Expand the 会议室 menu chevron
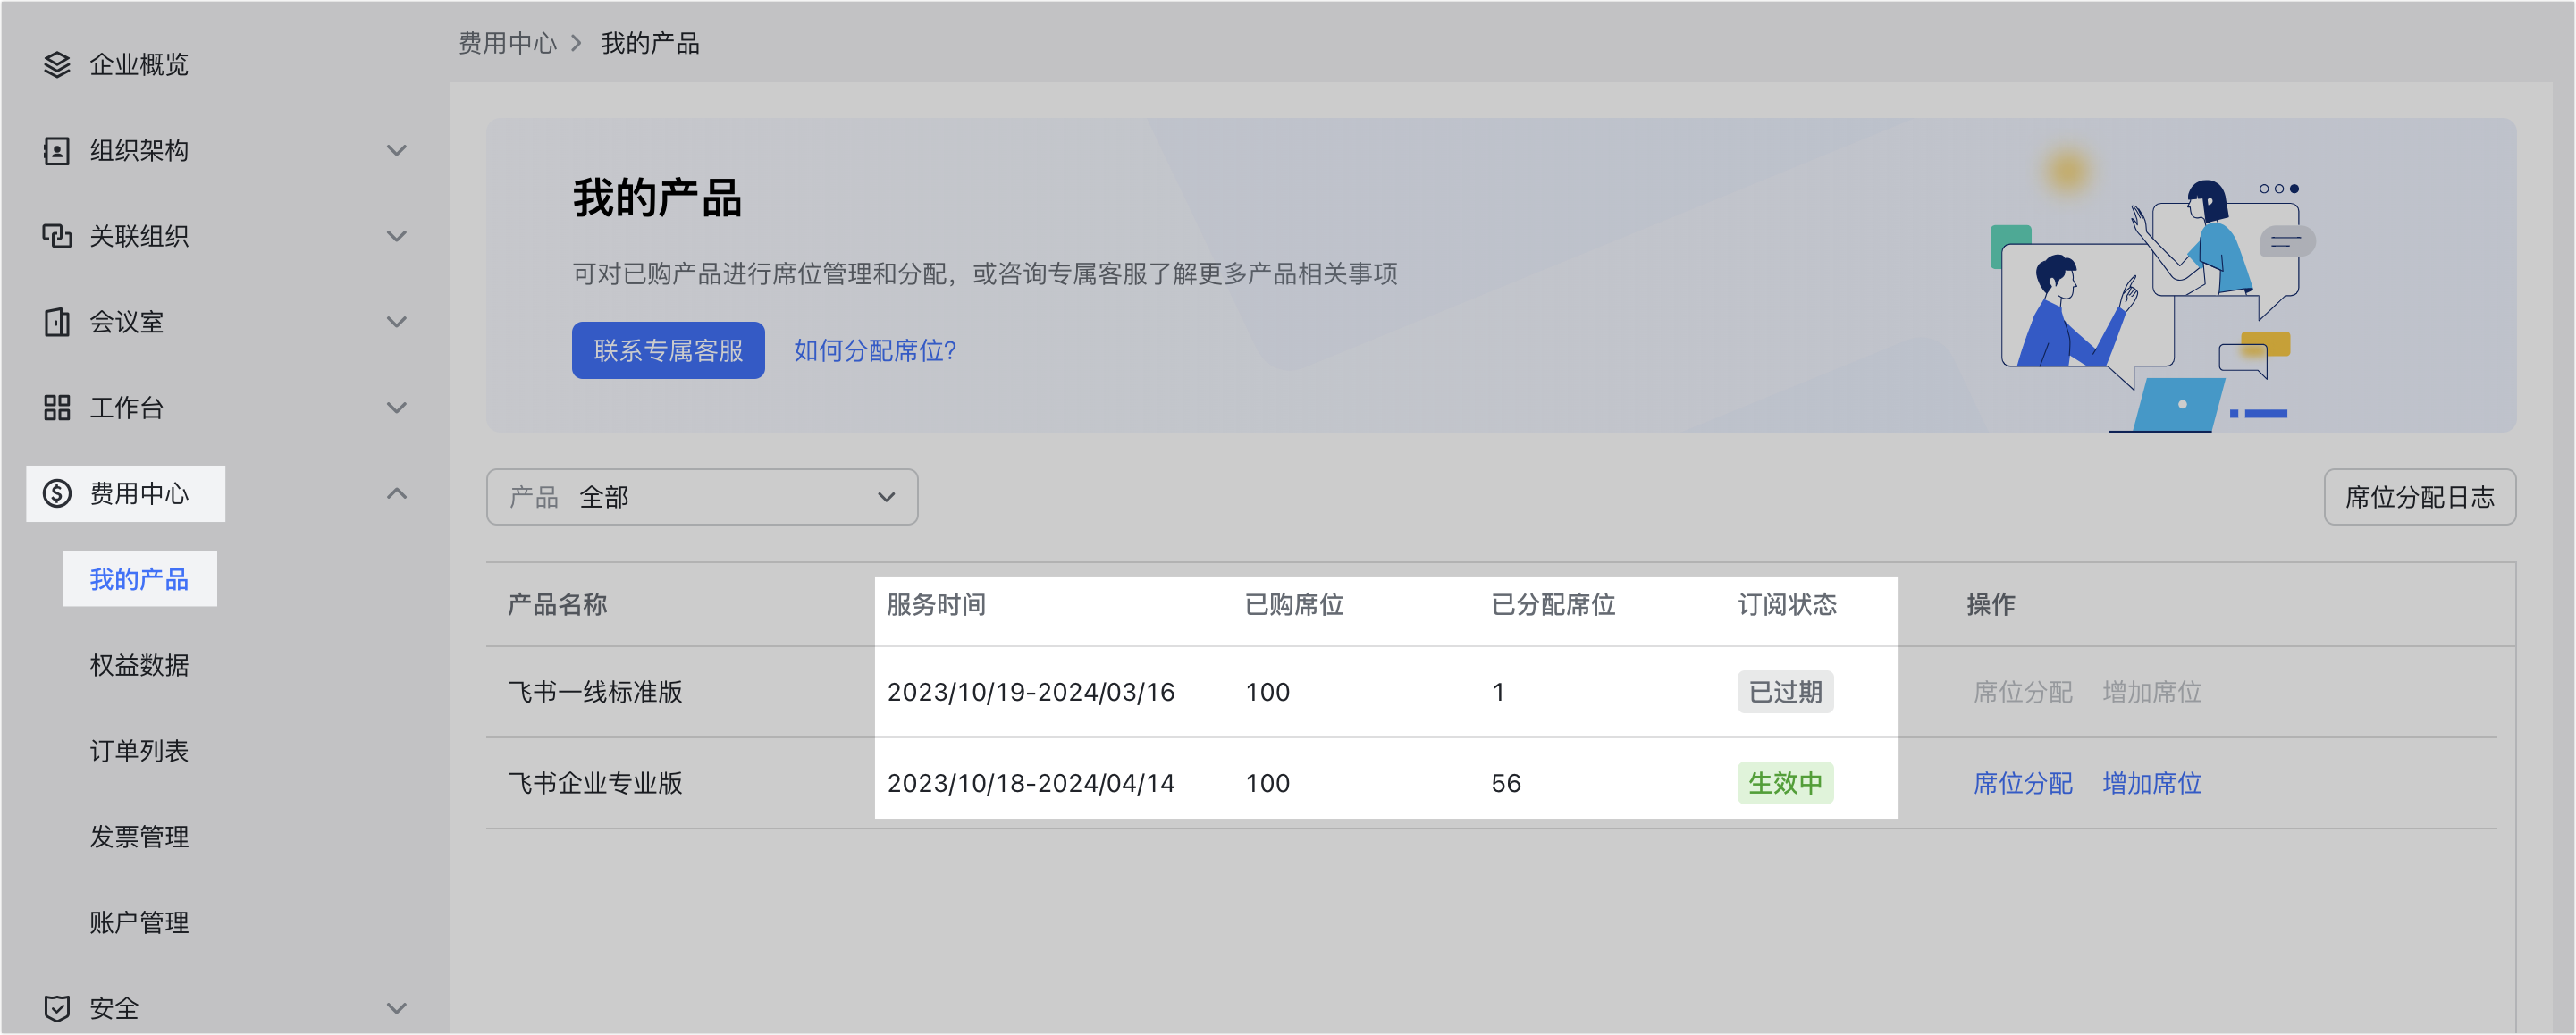2576x1035 pixels. click(397, 322)
